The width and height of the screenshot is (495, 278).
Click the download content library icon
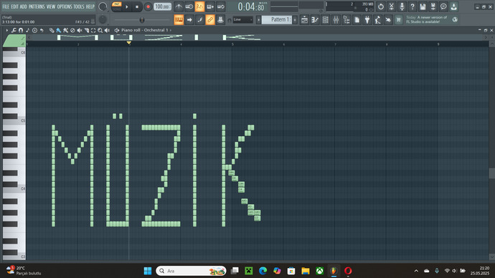[454, 6]
